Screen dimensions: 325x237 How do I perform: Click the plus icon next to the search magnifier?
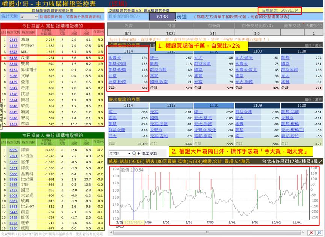(x=138, y=154)
